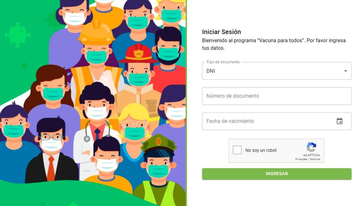This screenshot has width=354, height=206.
Task: Check the "No soy un robot" checkbox
Action: point(237,150)
